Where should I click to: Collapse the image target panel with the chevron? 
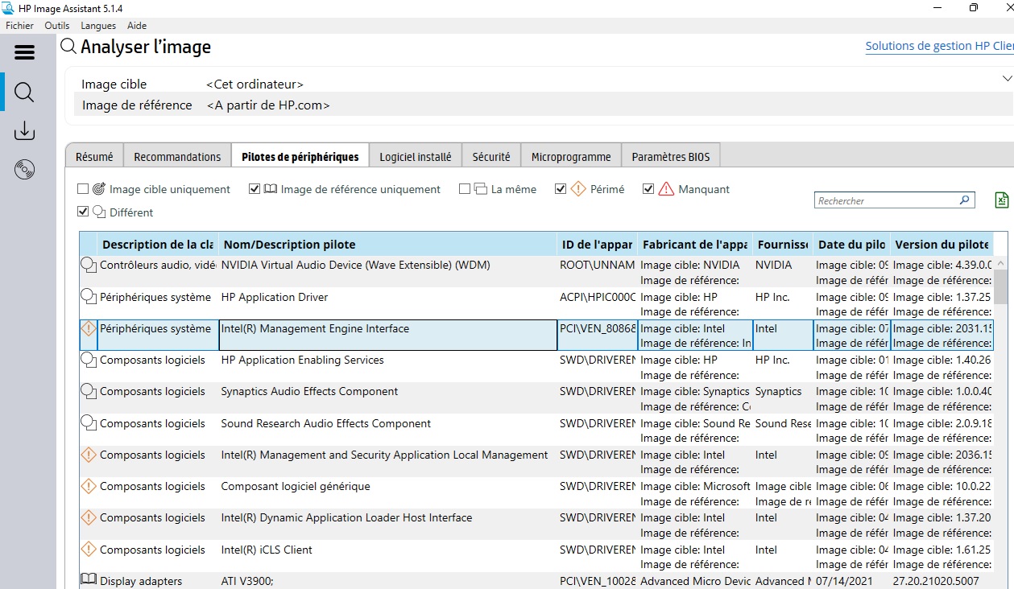point(1008,78)
